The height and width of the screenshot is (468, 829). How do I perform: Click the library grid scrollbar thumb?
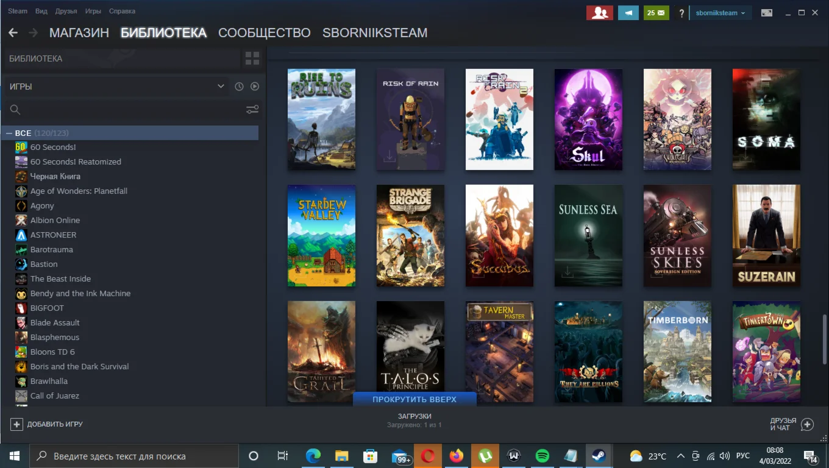(x=825, y=339)
